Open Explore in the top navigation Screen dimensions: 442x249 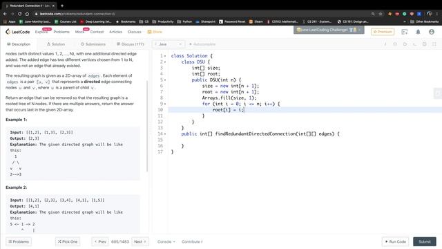[41, 32]
